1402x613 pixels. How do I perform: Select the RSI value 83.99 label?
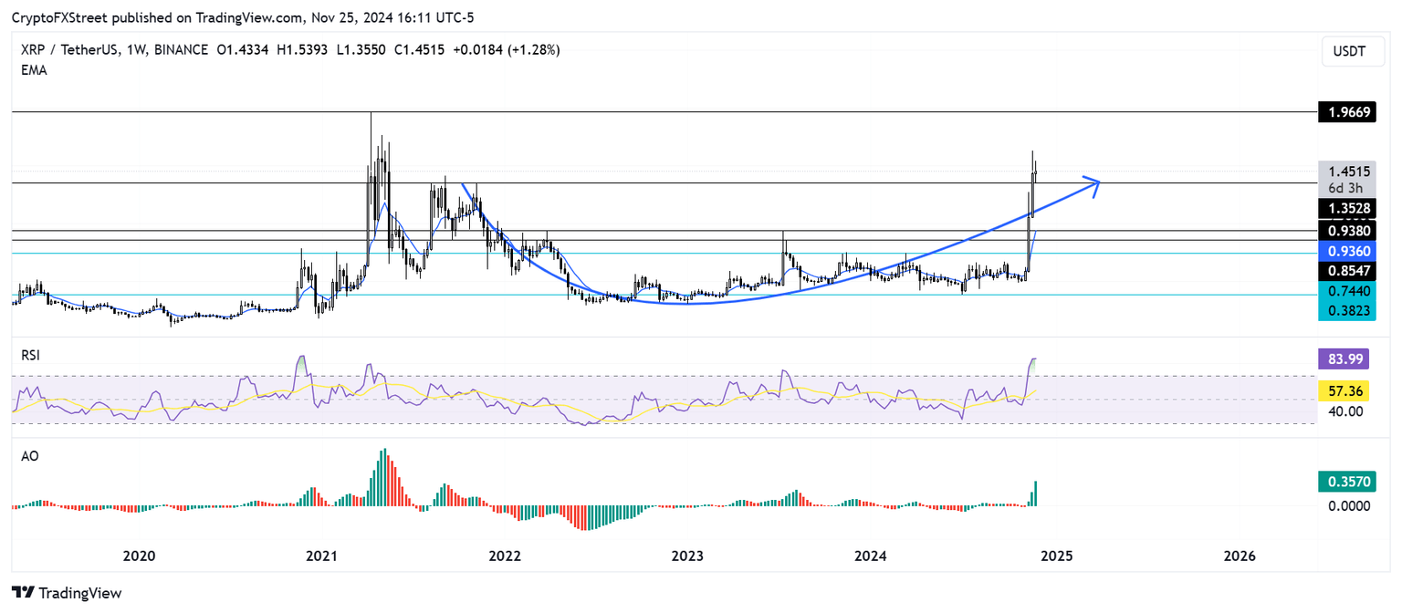pyautogui.click(x=1345, y=359)
